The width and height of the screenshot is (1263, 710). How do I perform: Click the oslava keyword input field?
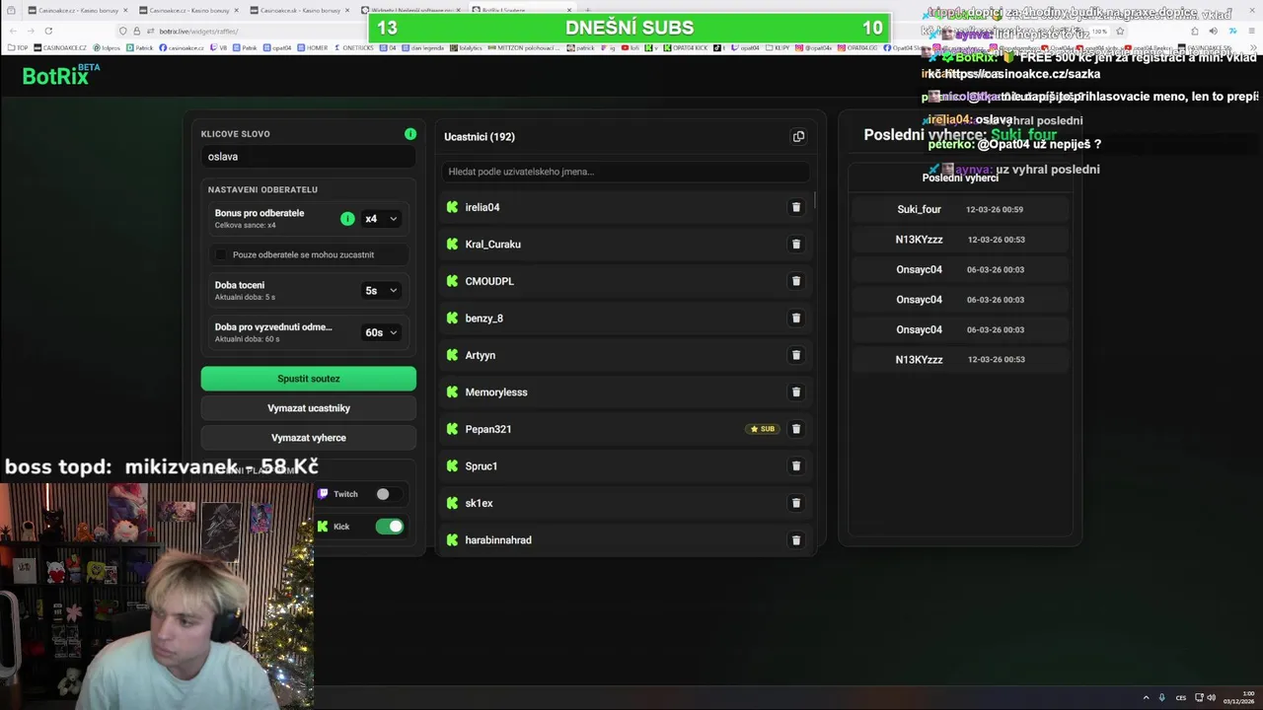tap(309, 157)
